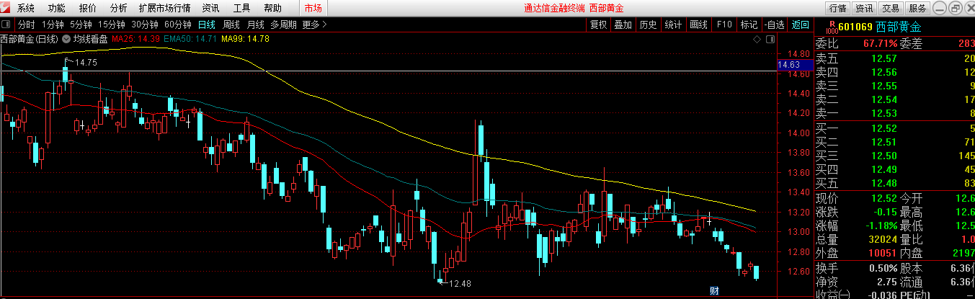Image resolution: width=975 pixels, height=299 pixels.
Task: Click the 西部黄金(日线) chart title
Action: [x=29, y=39]
